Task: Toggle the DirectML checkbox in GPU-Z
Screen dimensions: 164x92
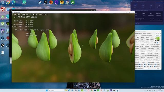Action: pyautogui.click(x=156, y=65)
